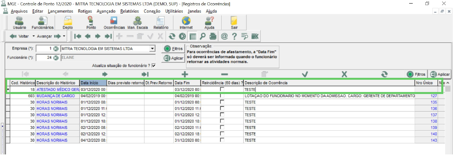Select the MUDANÇA DE CARGO row cell
This screenshot has width=454, height=156.
tap(58, 96)
